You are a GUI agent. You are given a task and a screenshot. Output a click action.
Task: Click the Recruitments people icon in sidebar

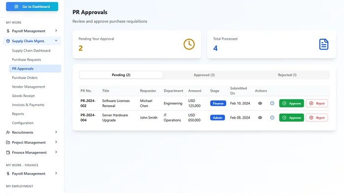[8, 132]
